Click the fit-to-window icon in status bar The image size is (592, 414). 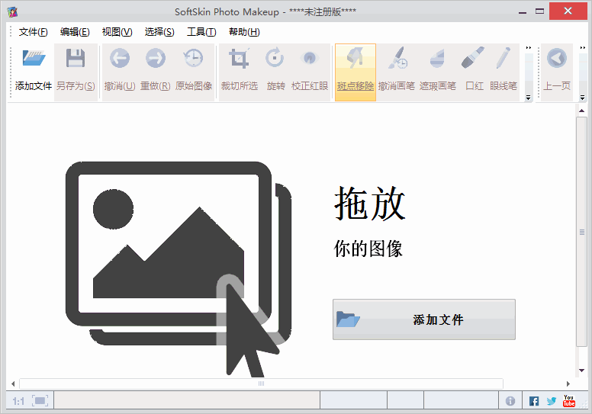(x=40, y=401)
